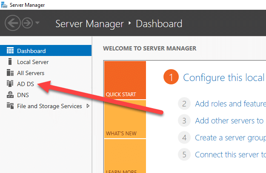Open navigation history dropdown arrow
266x173 pixels.
coord(37,22)
